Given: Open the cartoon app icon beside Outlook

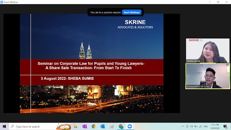Looking at the screenshot, I should (112, 126).
